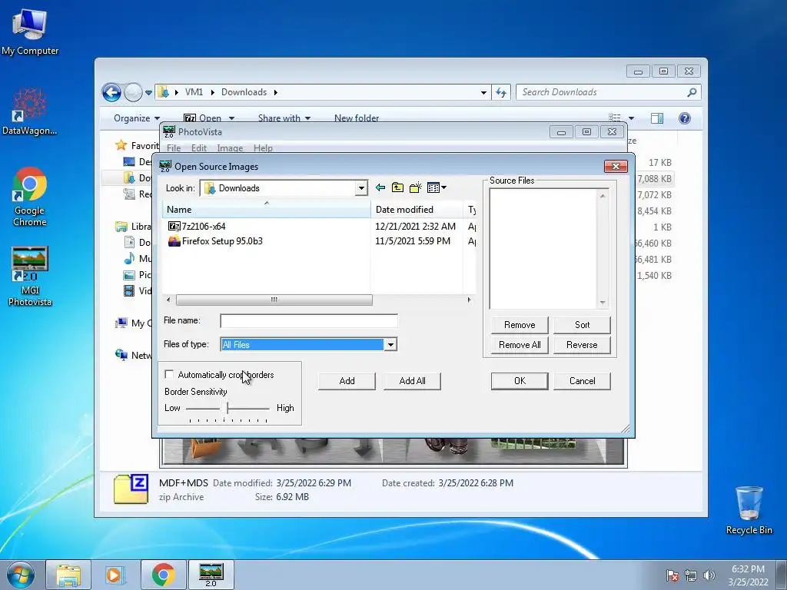The image size is (787, 590).
Task: Click VM1 in Explorer address breadcrumb
Action: click(194, 92)
